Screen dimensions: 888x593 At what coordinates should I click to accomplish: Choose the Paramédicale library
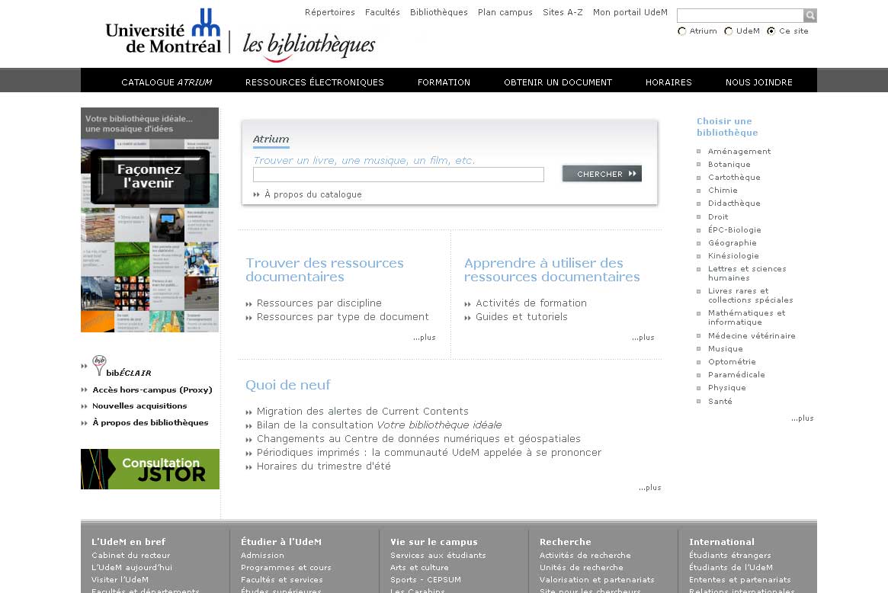click(736, 375)
